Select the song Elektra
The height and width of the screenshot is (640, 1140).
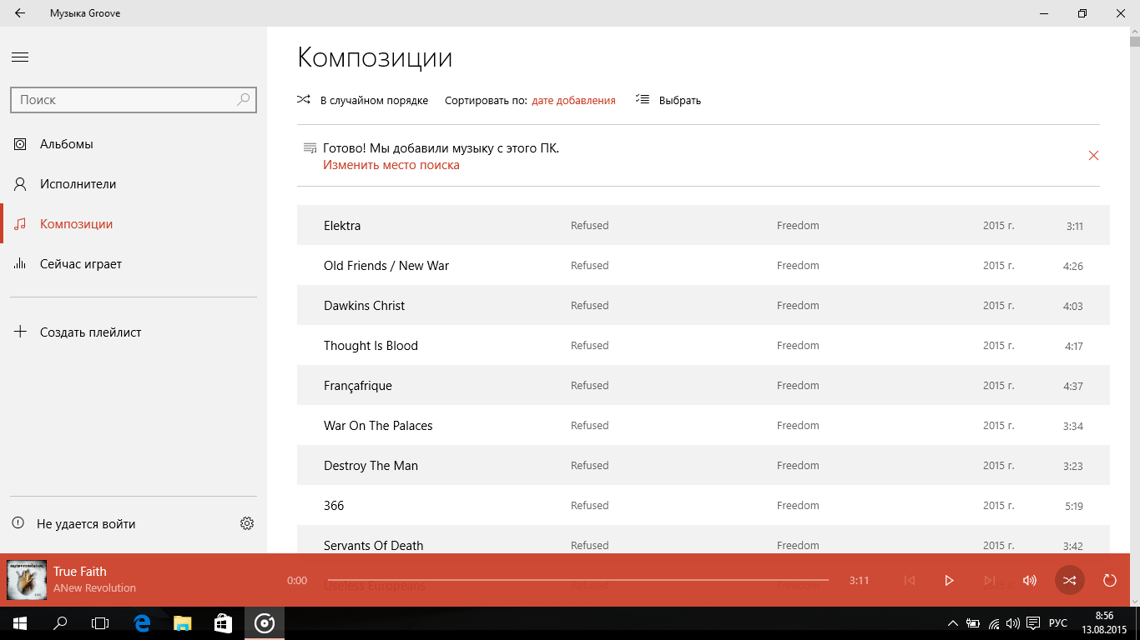click(x=703, y=226)
